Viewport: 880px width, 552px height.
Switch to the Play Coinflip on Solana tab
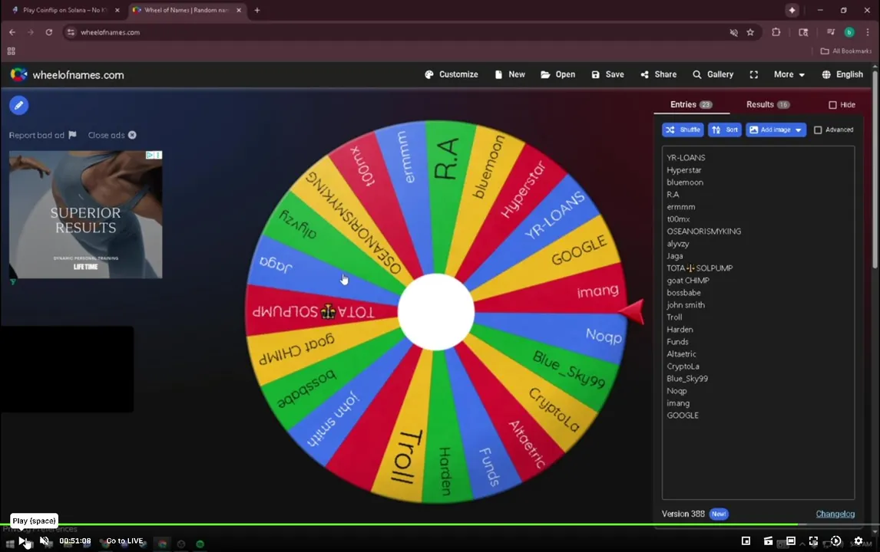tap(64, 10)
